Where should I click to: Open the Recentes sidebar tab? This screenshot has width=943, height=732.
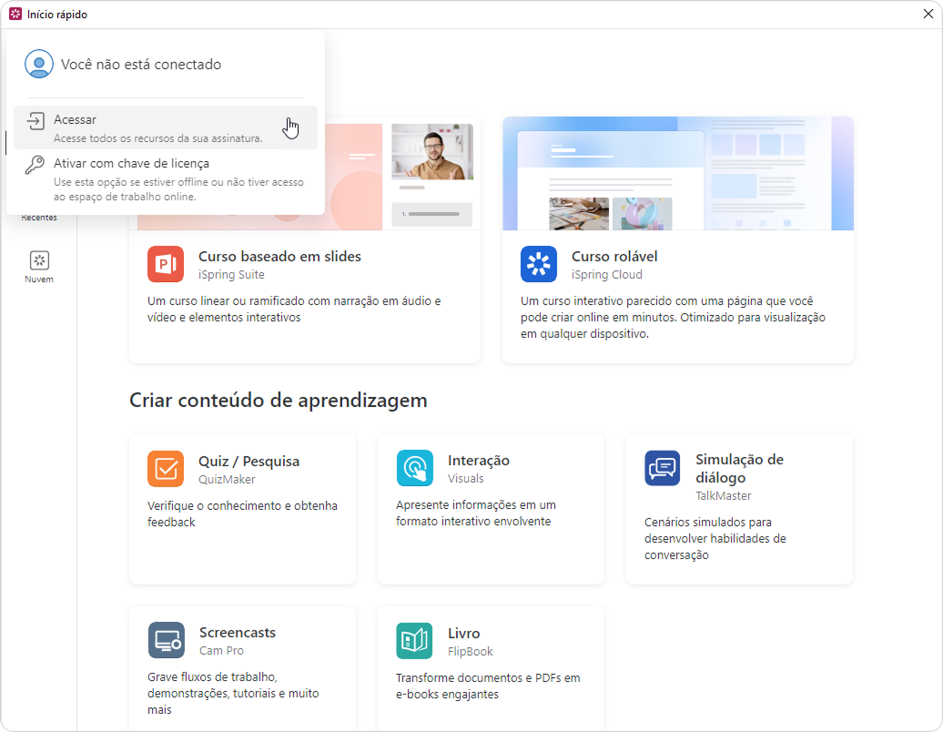[x=39, y=218]
